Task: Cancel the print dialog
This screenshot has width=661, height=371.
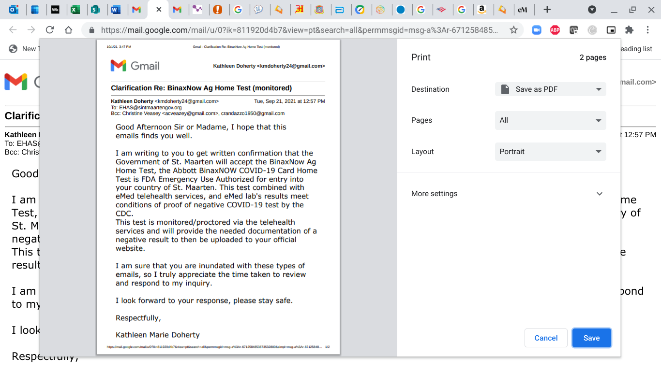Action: pyautogui.click(x=546, y=338)
